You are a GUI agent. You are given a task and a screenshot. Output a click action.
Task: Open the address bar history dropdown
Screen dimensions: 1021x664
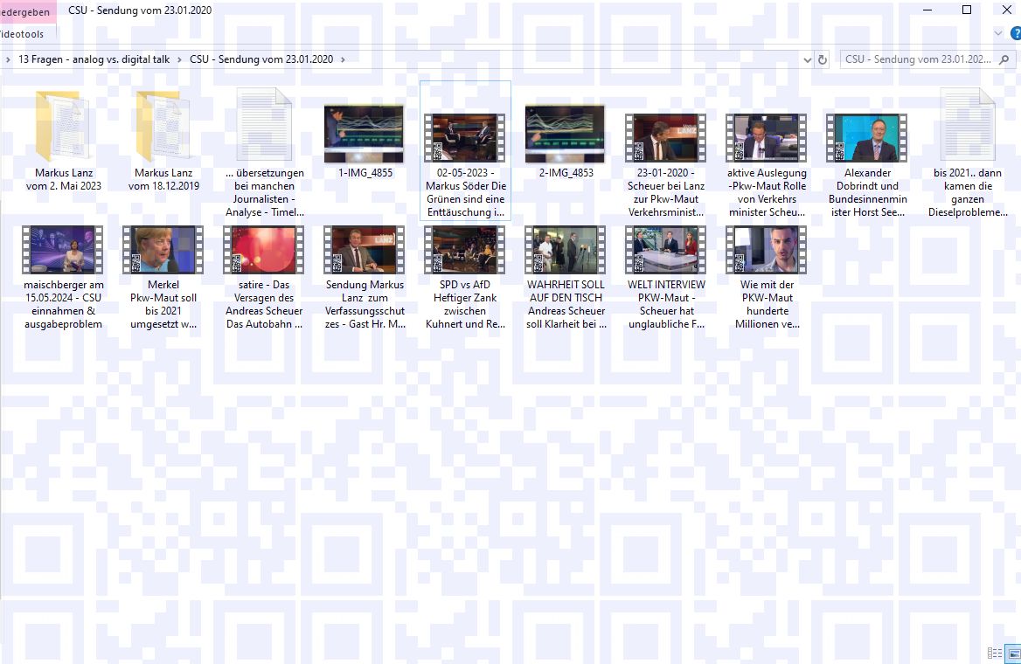[x=807, y=60]
